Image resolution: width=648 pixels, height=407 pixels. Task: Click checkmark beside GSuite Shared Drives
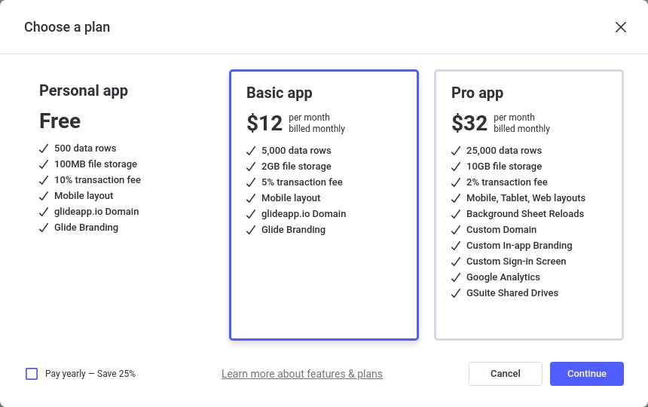tap(456, 293)
